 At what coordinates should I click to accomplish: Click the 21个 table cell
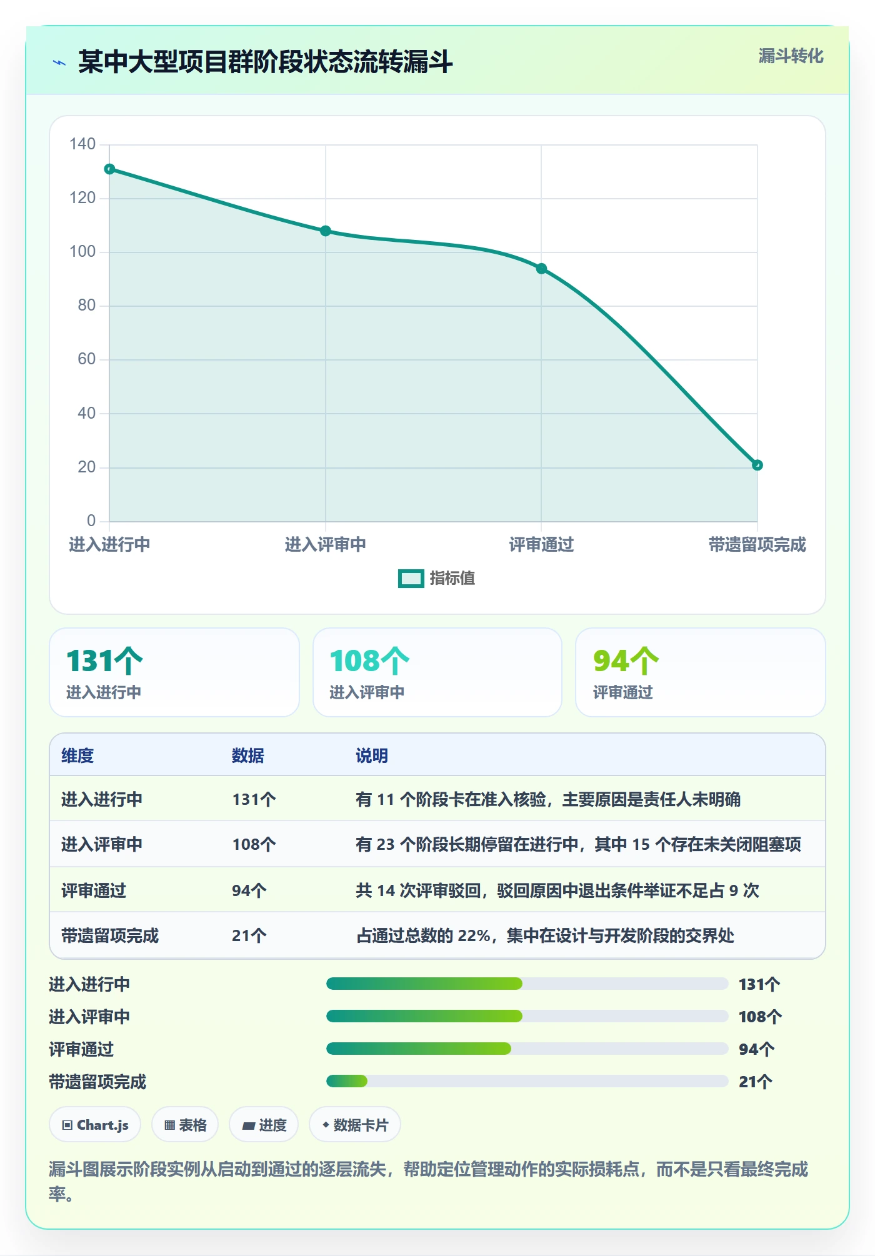point(249,935)
